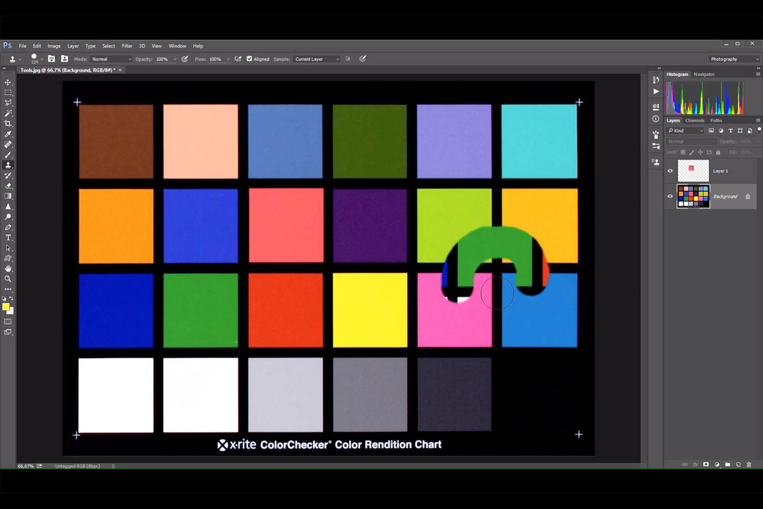The width and height of the screenshot is (763, 509).
Task: Click the delete layer trash icon
Action: [x=749, y=464]
